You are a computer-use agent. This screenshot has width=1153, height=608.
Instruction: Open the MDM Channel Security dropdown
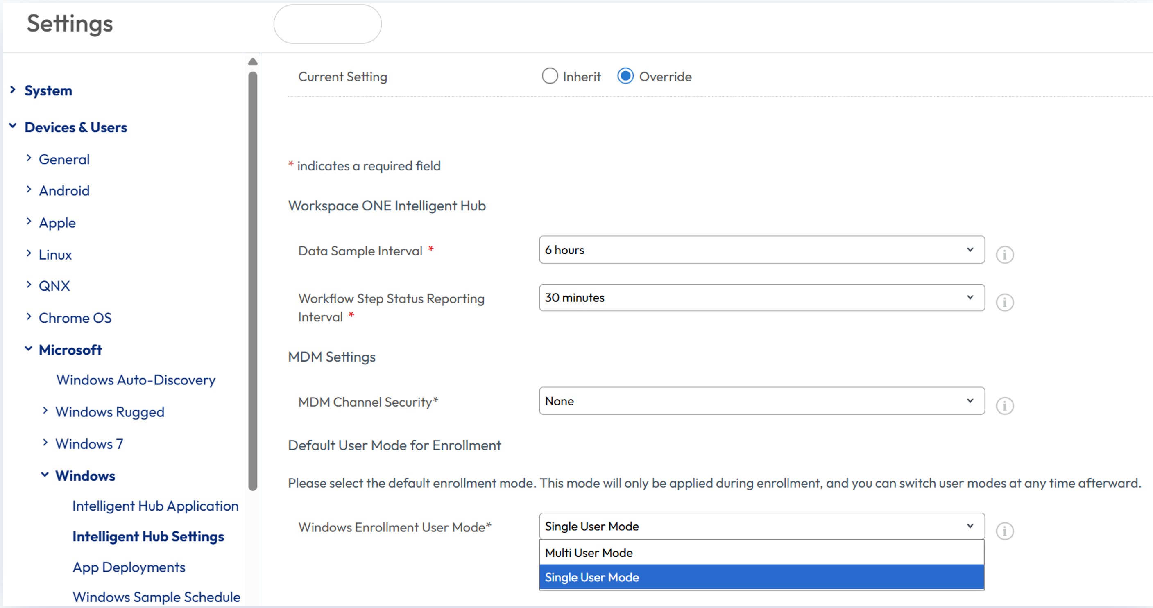(761, 401)
